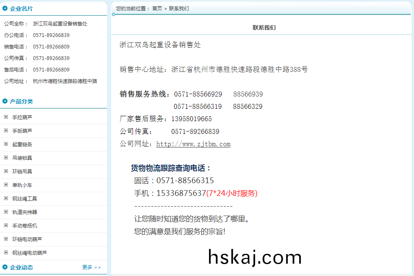Screen dimensions: 414x276
Task: Click plus icon next to 单轨小车
Action: [x=6, y=185]
